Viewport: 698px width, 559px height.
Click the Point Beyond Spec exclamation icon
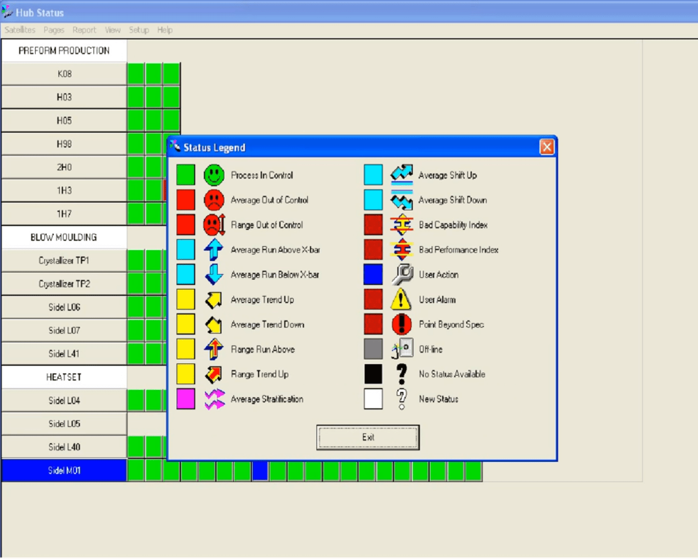(x=401, y=324)
